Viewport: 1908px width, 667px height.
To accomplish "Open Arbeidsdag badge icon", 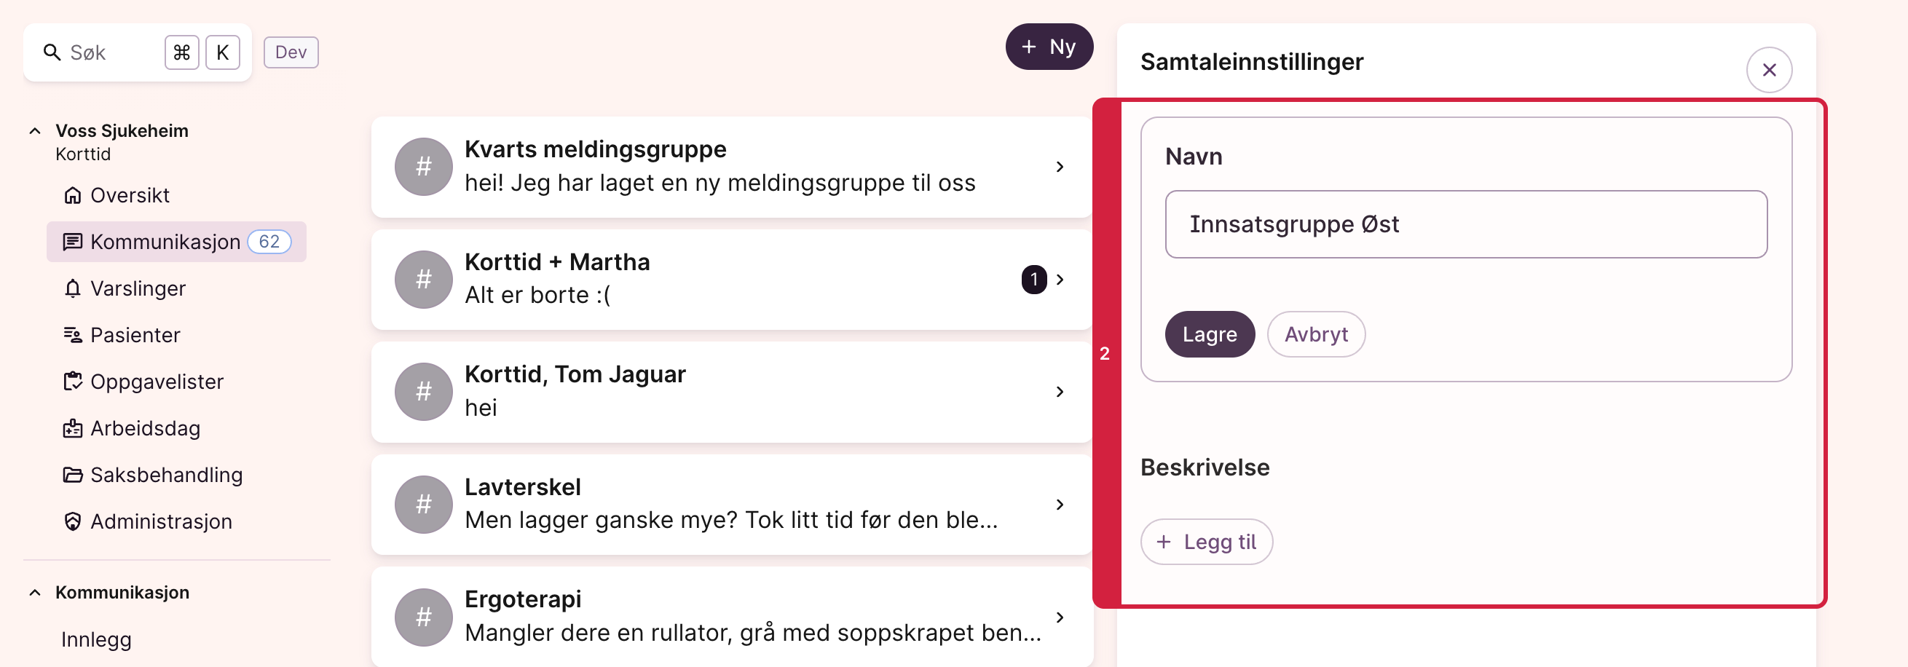I will coord(73,429).
